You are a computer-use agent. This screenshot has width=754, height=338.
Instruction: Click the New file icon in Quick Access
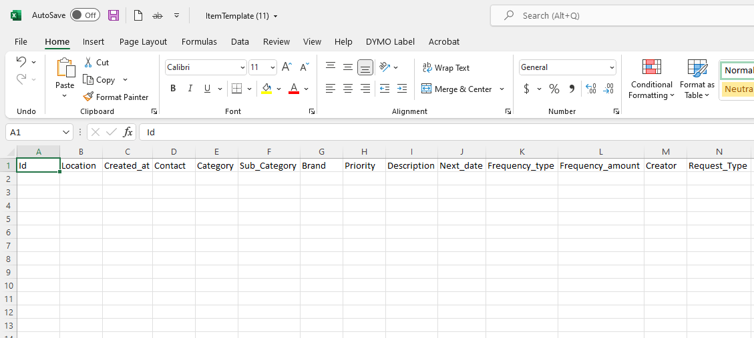(x=138, y=15)
